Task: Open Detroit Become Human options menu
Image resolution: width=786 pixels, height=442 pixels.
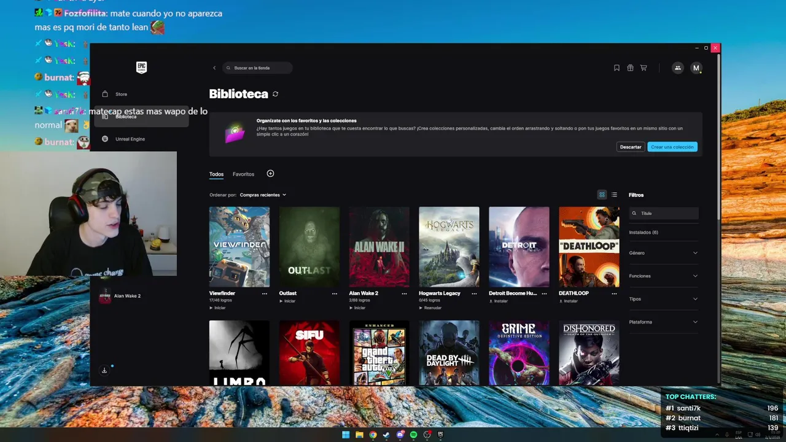Action: coord(544,293)
